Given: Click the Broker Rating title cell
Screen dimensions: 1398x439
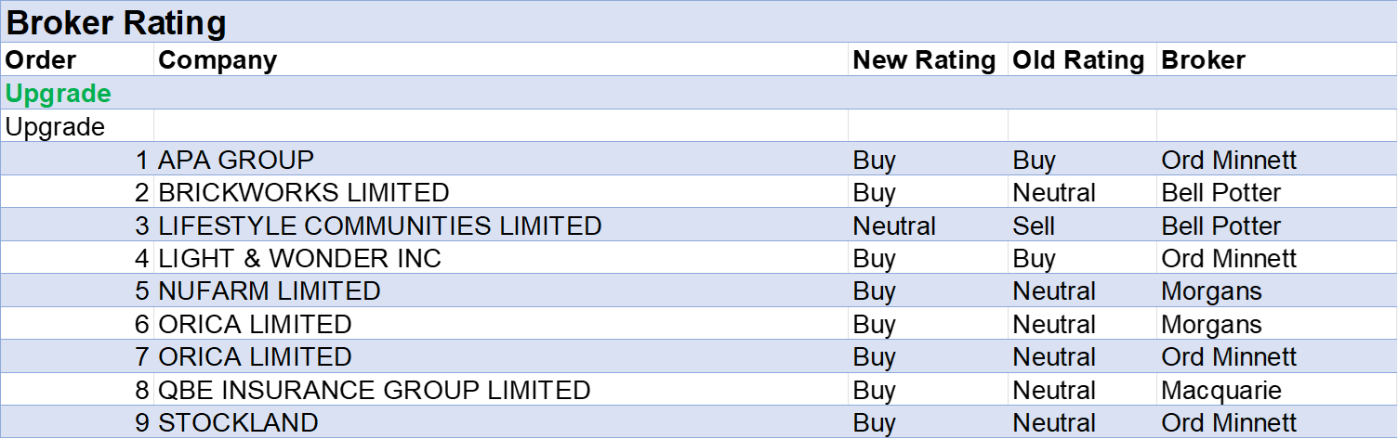Looking at the screenshot, I should [116, 23].
